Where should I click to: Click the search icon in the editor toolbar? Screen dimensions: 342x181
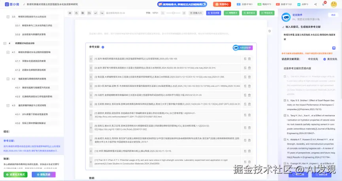[x=76, y=13]
